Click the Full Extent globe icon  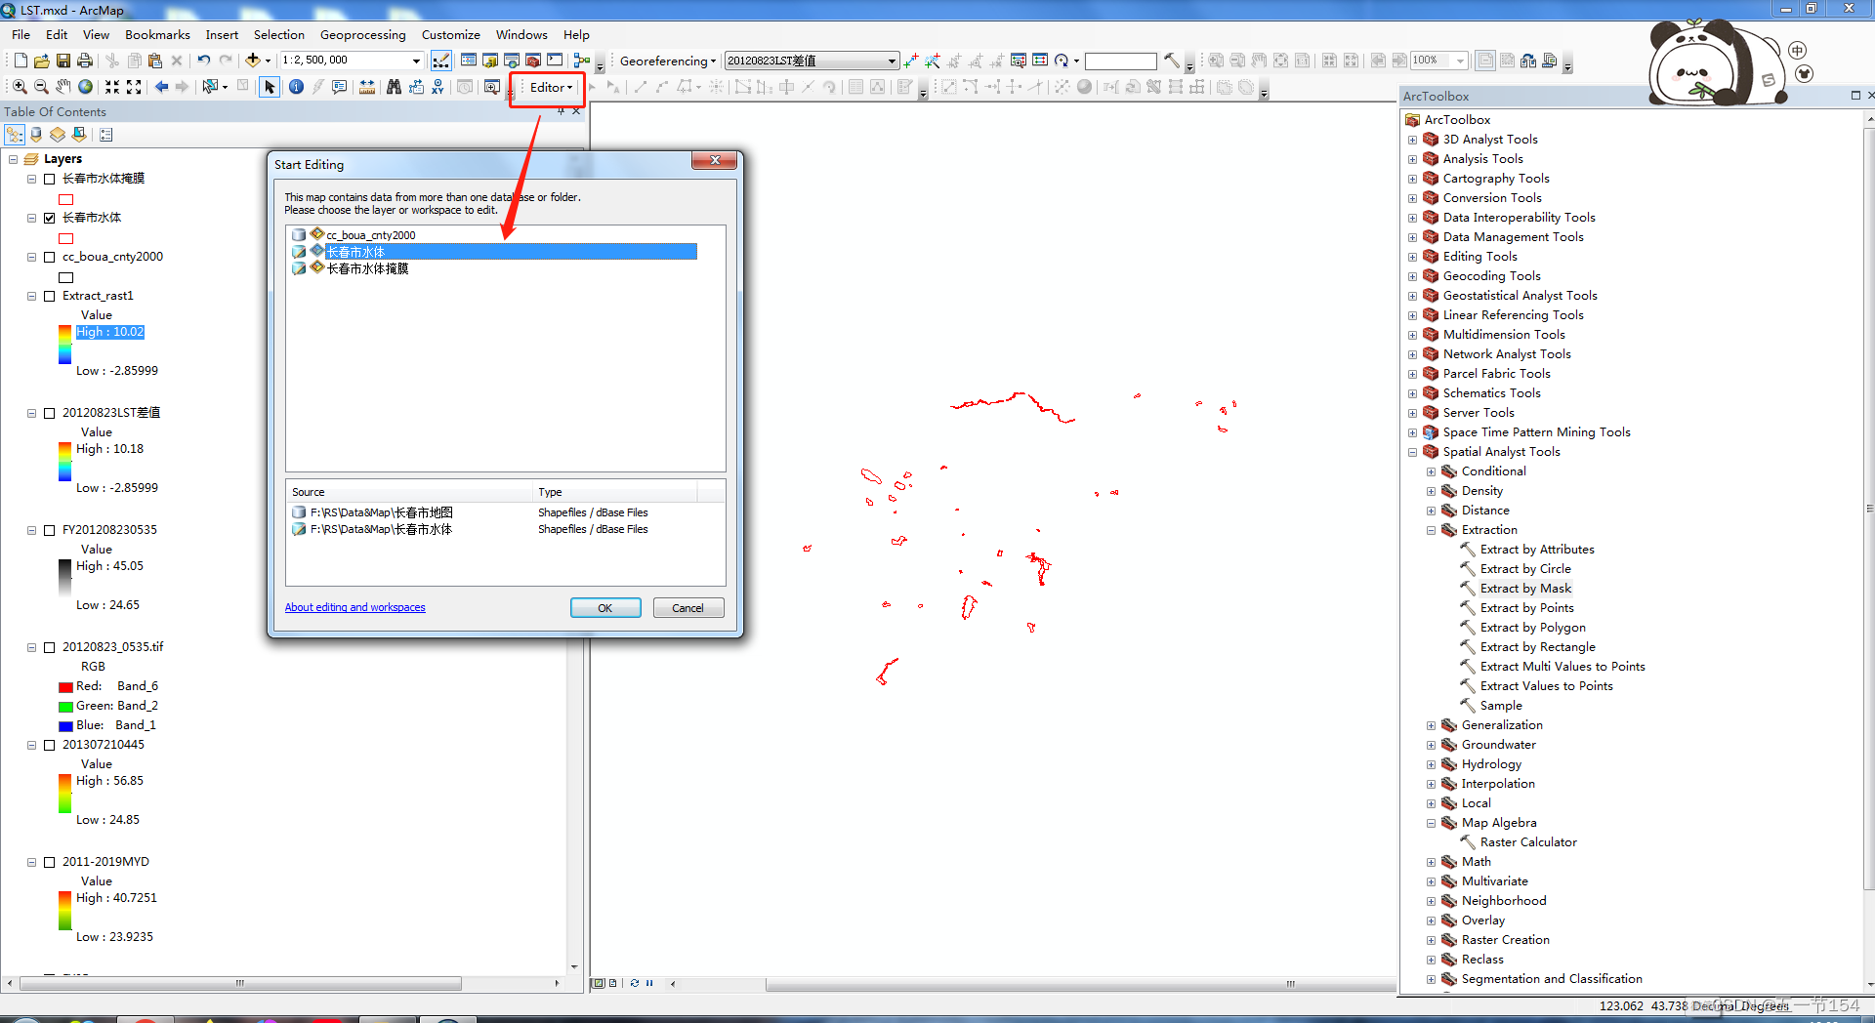point(86,87)
